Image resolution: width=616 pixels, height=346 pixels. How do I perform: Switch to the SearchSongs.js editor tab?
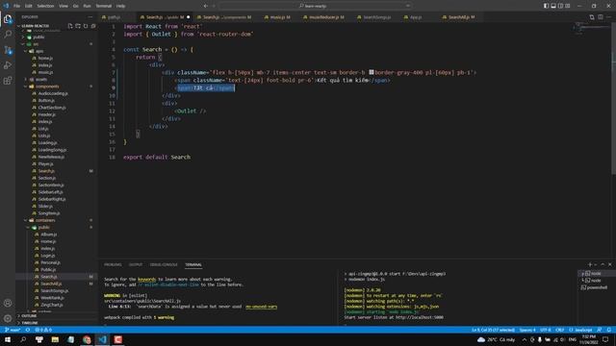point(376,17)
